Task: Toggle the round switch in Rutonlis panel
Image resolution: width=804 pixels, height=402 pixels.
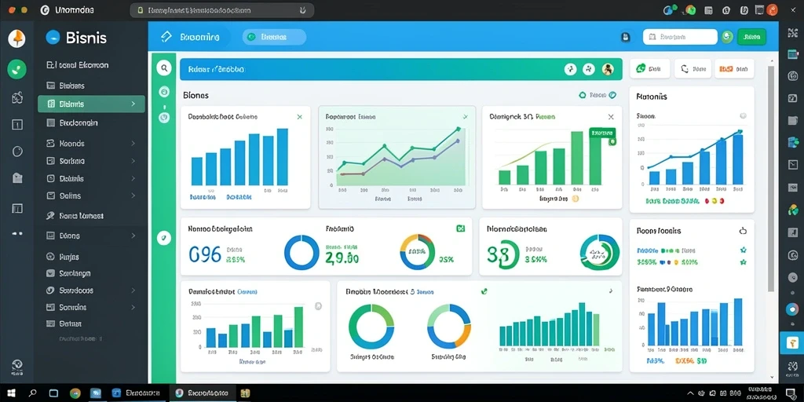Action: pos(743,116)
